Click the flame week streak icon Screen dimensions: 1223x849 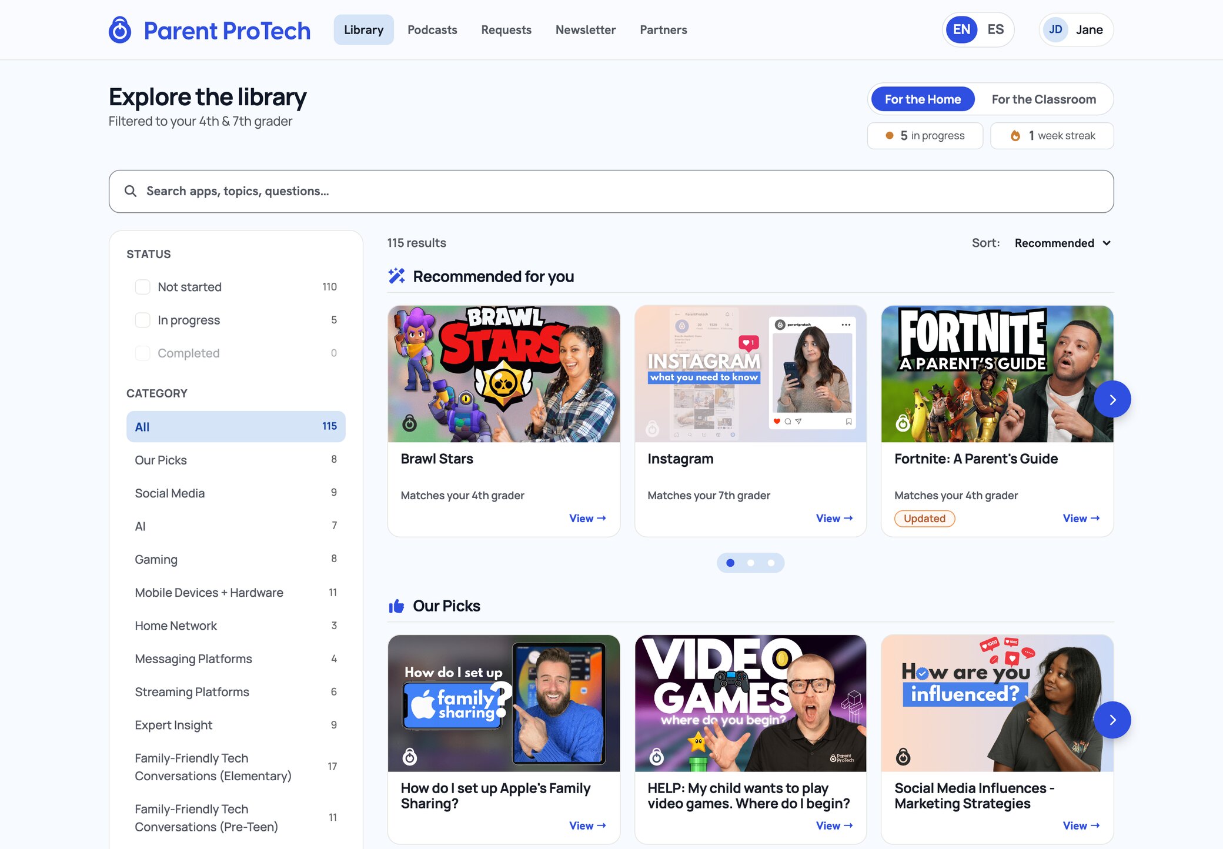click(x=1015, y=136)
